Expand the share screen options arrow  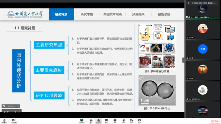tap(86, 121)
